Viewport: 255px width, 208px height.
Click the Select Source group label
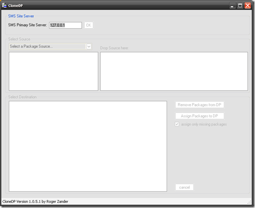tap(19, 39)
